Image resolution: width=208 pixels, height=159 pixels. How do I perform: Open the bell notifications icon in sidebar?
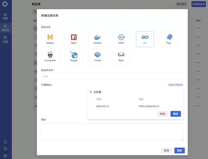tap(5, 142)
